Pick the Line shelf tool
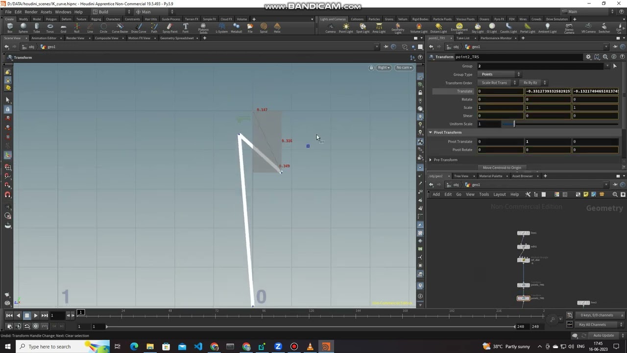The height and width of the screenshot is (353, 627). tap(90, 28)
